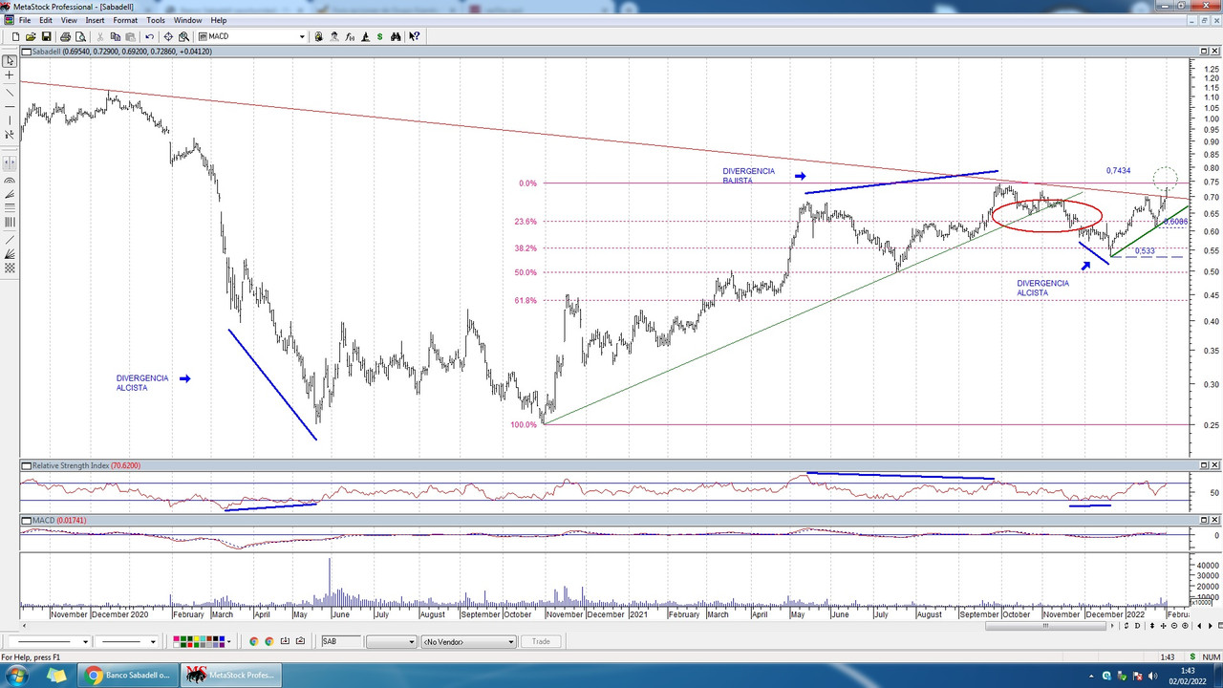Viewport: 1223px width, 688px height.
Task: Select the arrow pointer tool in left toolbar
Action: [10, 60]
